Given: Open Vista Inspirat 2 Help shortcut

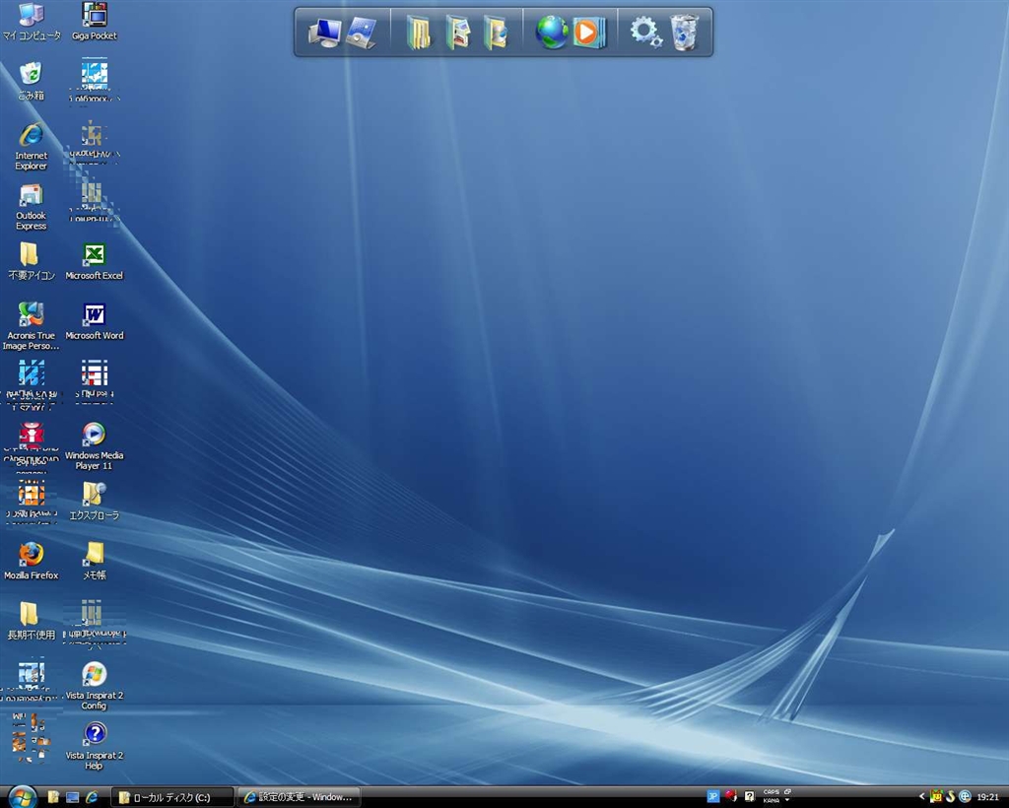Looking at the screenshot, I should pos(94,746).
